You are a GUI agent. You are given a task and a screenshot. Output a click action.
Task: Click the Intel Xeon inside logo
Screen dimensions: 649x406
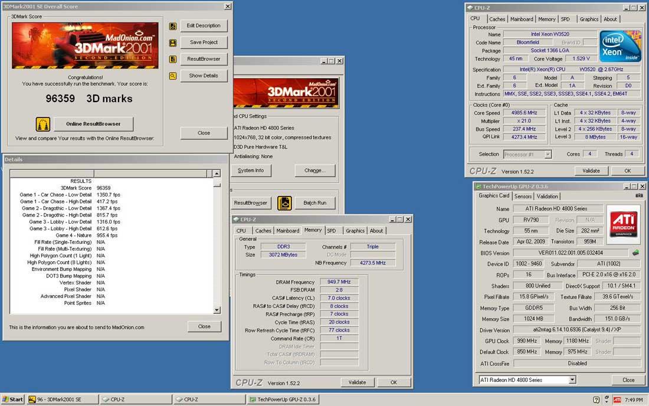[x=620, y=46]
